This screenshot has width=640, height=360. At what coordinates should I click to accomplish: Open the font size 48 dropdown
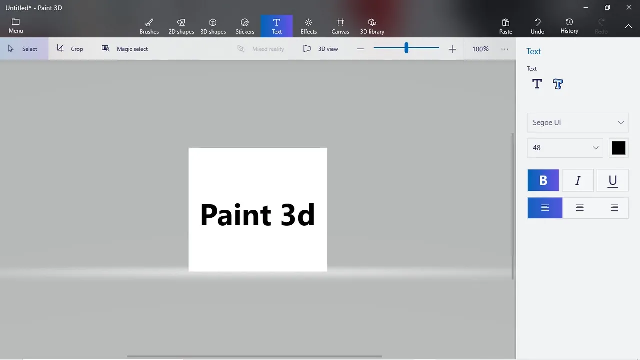565,148
